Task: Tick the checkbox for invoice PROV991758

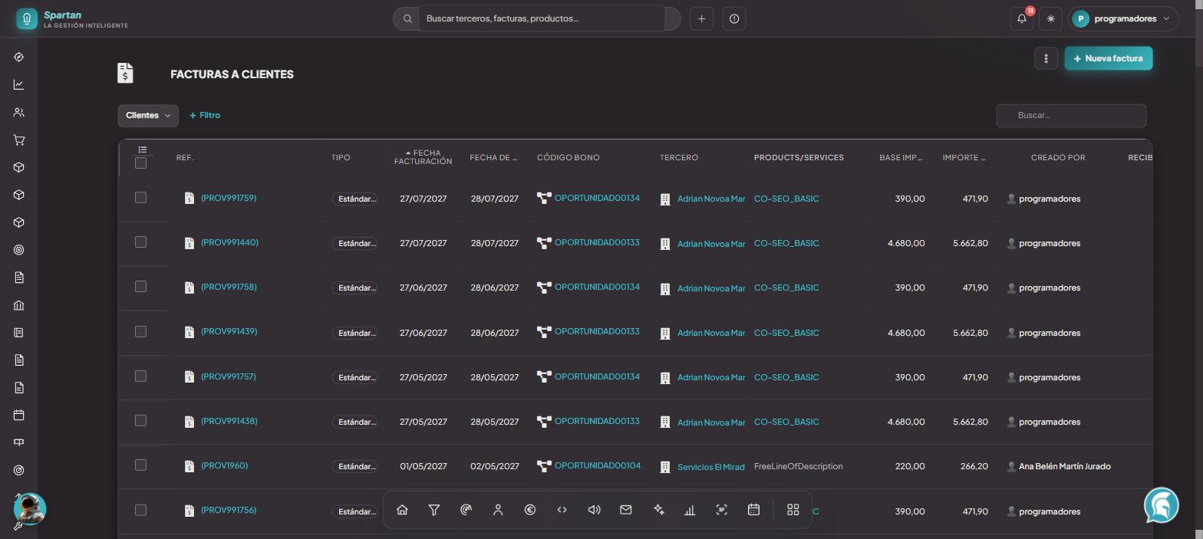Action: 140,287
